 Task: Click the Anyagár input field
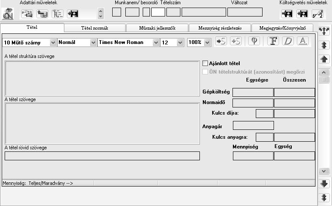253,125
